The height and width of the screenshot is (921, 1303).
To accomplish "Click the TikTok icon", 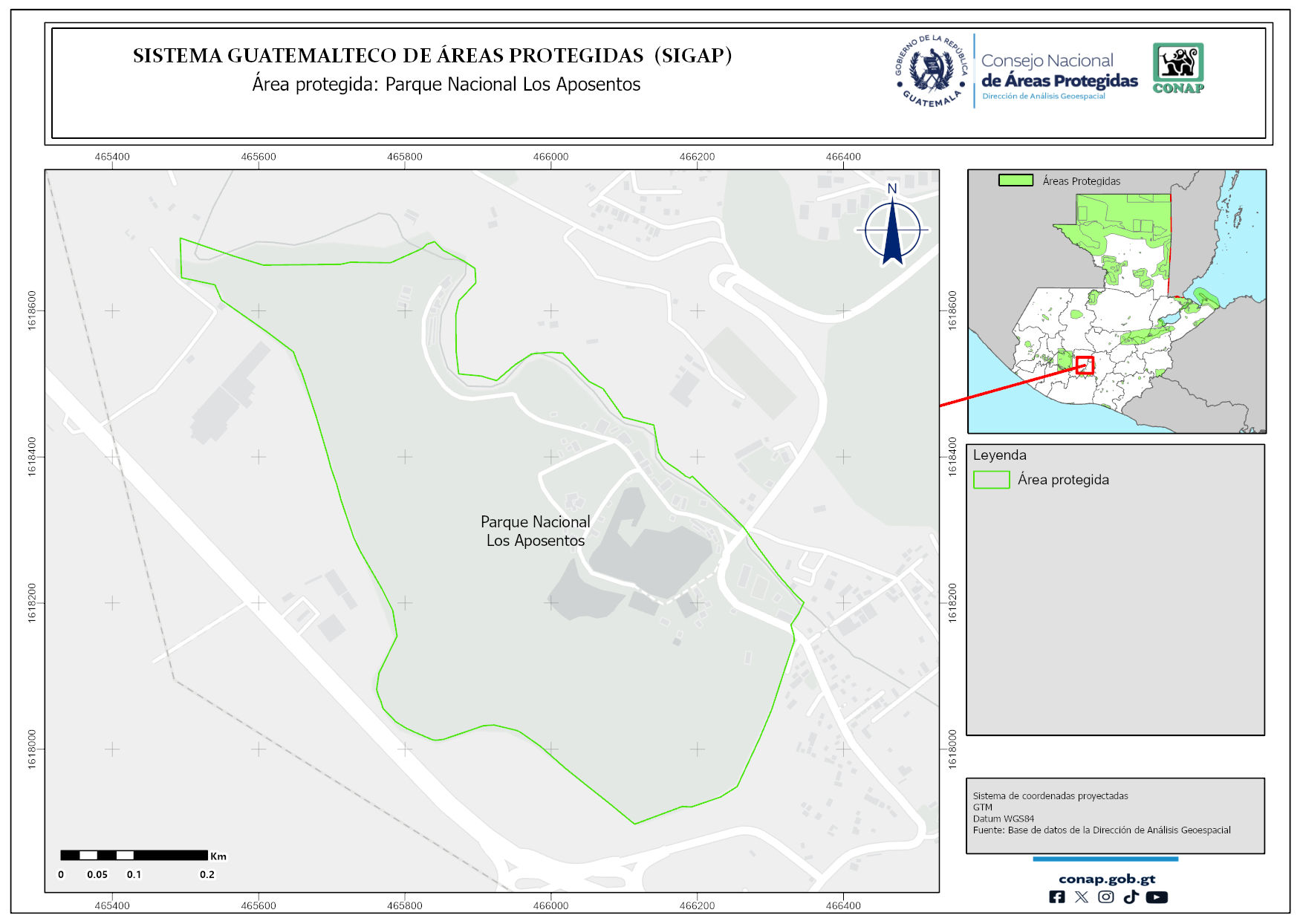I will pos(1131,896).
